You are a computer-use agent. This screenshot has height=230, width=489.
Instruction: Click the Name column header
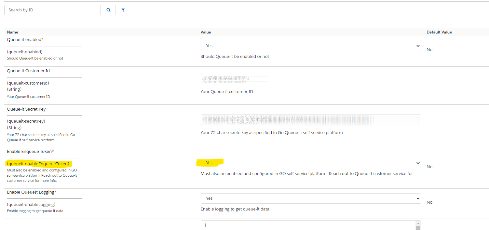[13, 32]
